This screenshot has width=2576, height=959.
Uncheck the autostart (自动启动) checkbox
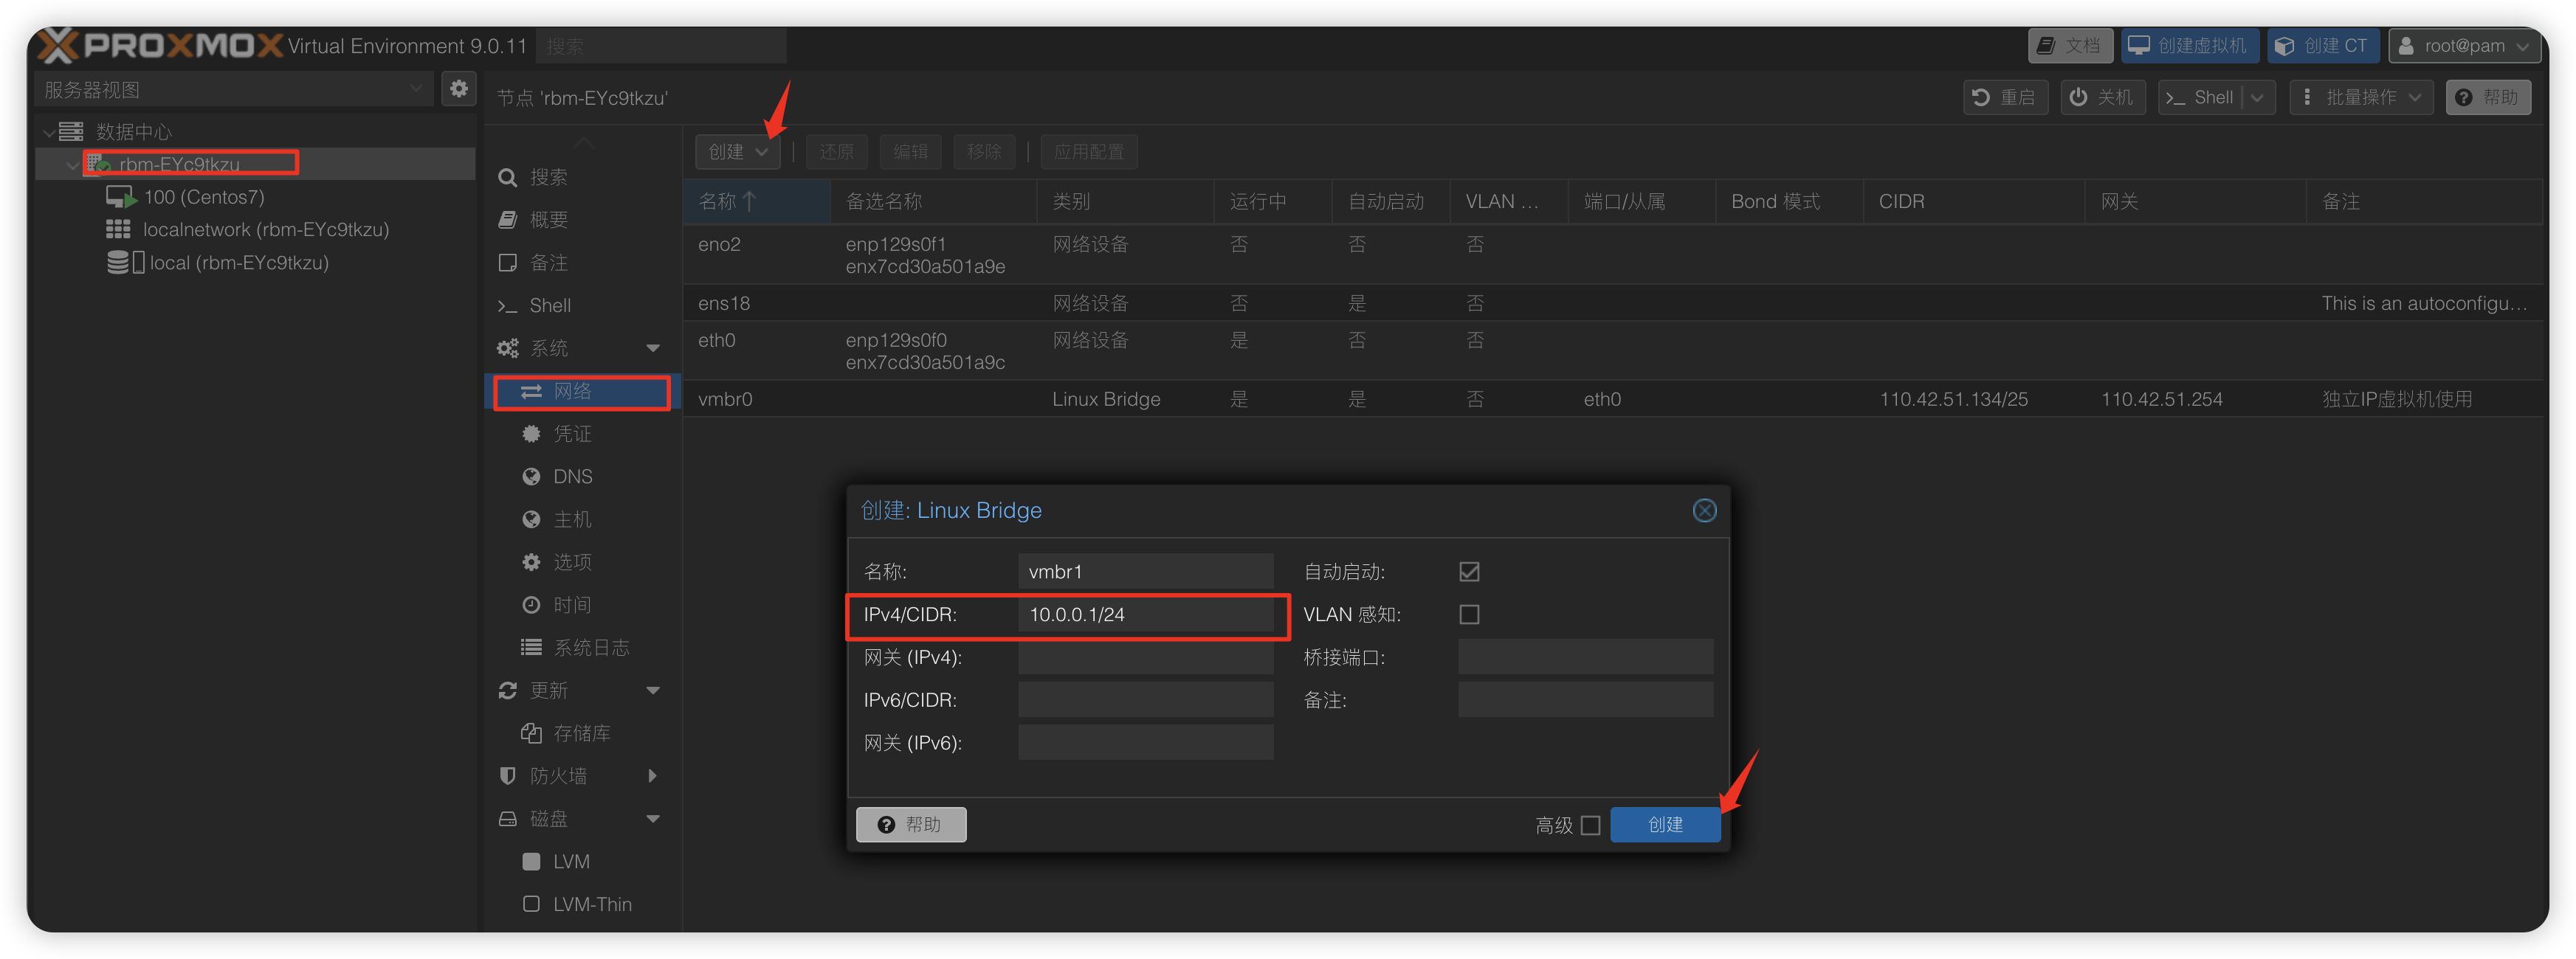[1469, 572]
